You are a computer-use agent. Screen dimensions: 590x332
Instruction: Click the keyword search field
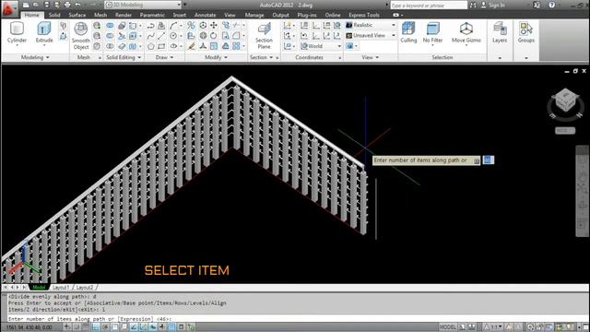(429, 6)
